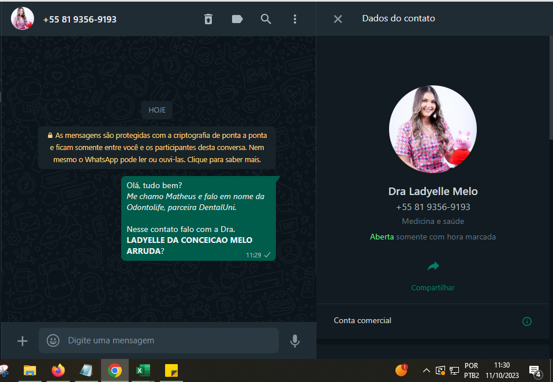The image size is (553, 382).
Task: Open Firefox from the taskbar
Action: [58, 370]
